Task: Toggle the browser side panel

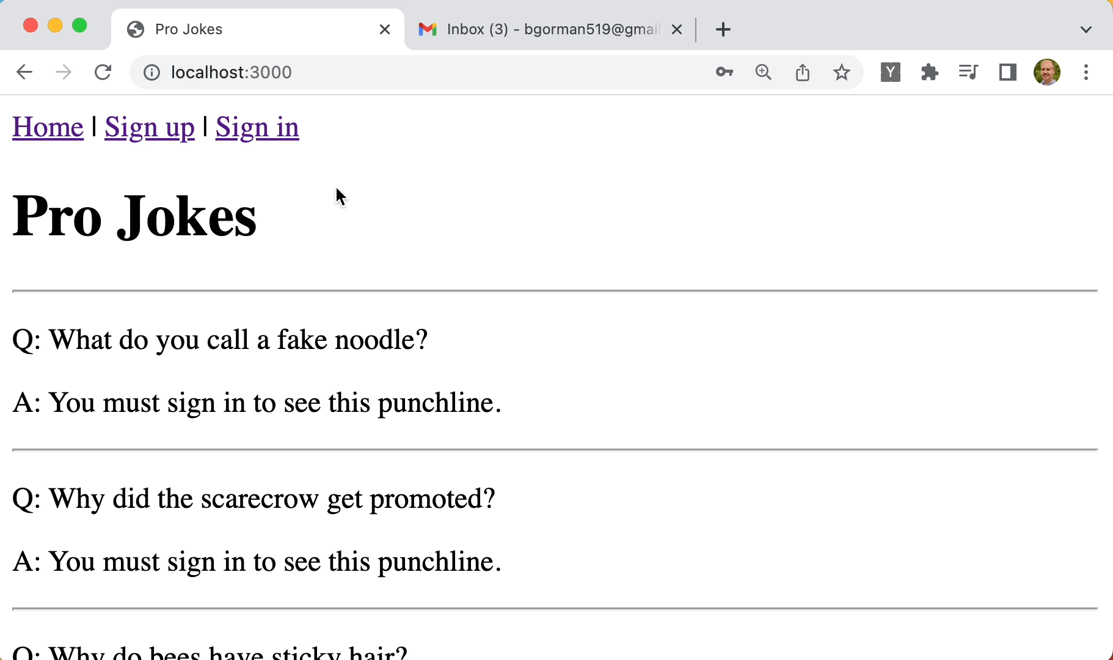Action: (x=1008, y=72)
